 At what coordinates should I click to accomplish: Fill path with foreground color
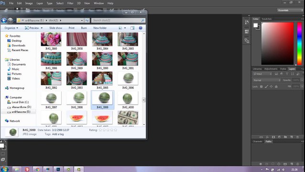pyautogui.click(x=261, y=164)
